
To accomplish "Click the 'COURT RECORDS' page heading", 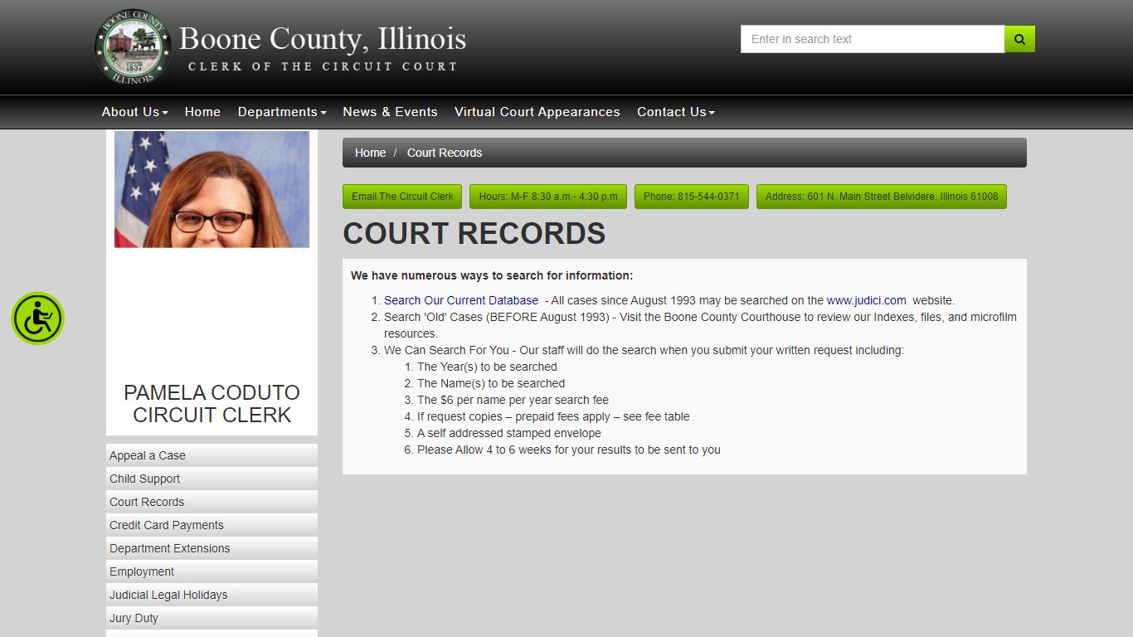I will 474,234.
